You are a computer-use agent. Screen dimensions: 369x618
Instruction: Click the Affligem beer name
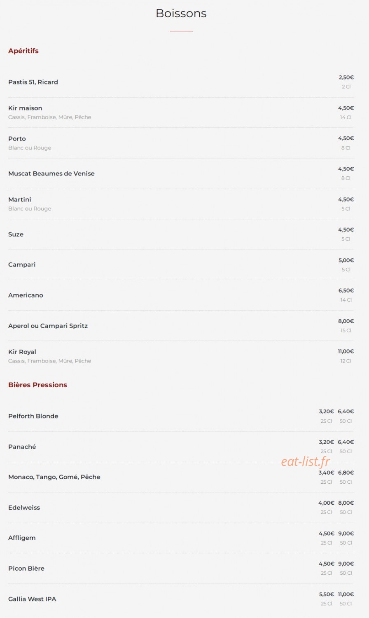(22, 538)
